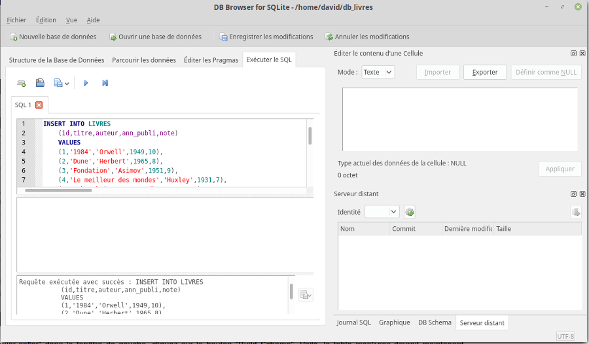Expand the Mode Texte combo box
This screenshot has width=589, height=344.
pyautogui.click(x=378, y=73)
